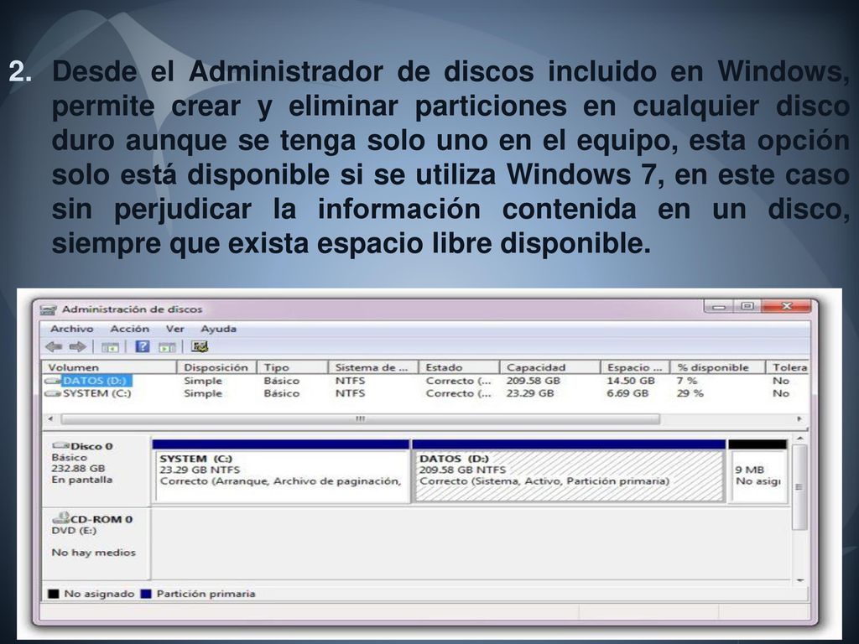Viewport: 859px width, 644px height.
Task: Click the vertical scrollbar thumb in disk view
Action: coord(799,487)
